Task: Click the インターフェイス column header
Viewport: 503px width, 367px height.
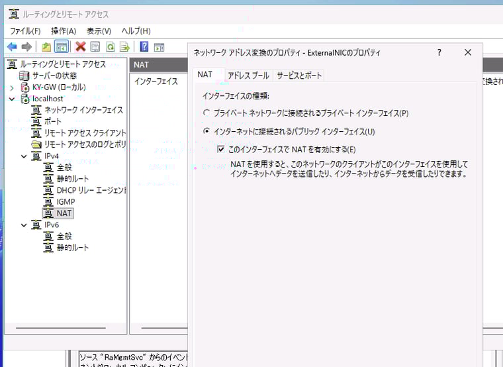Action: tap(156, 81)
